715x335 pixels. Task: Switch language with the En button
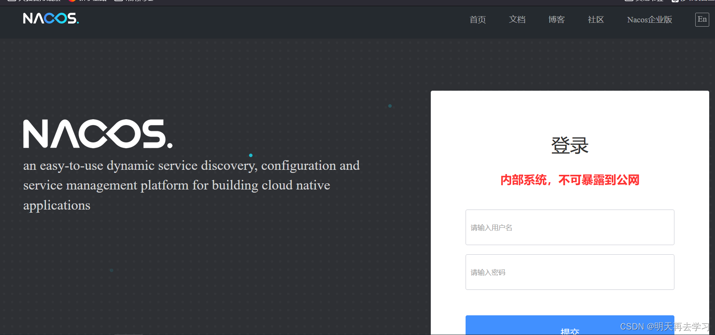(702, 20)
